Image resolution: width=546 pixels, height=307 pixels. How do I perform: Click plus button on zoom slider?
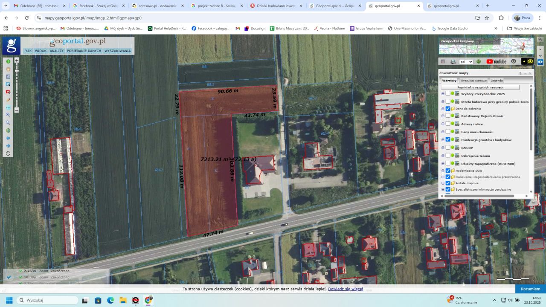(17, 61)
